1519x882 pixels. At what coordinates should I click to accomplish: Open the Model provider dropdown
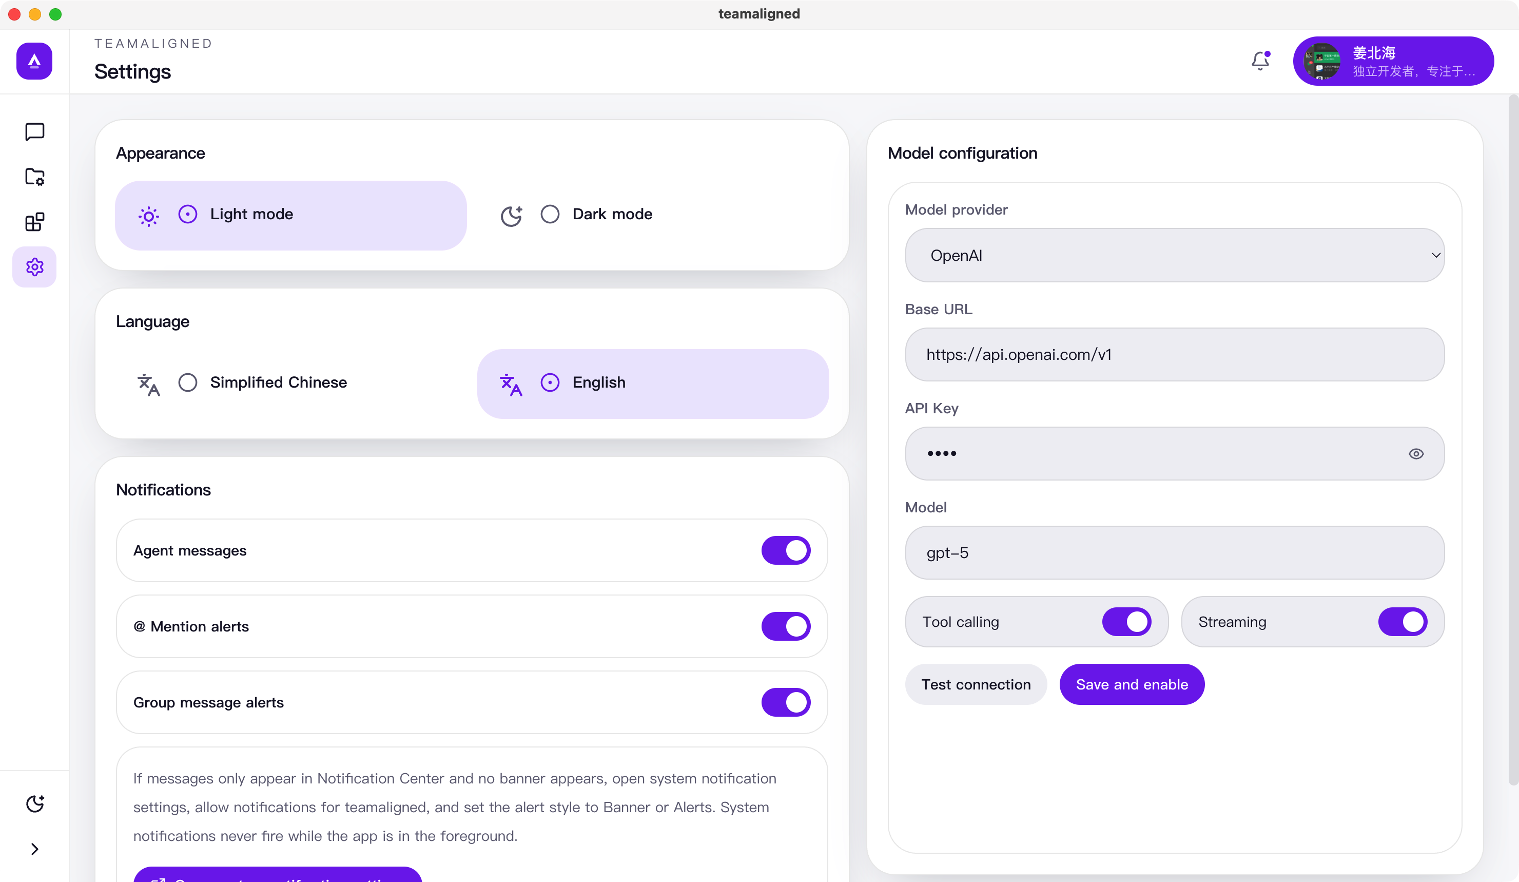[x=1175, y=255]
